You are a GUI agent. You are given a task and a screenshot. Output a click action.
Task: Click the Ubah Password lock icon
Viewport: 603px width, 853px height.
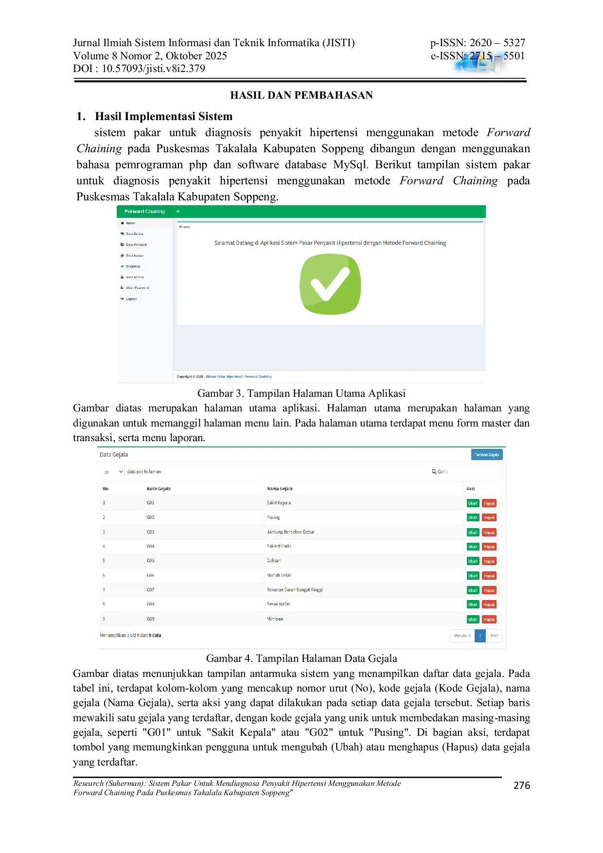coord(123,288)
